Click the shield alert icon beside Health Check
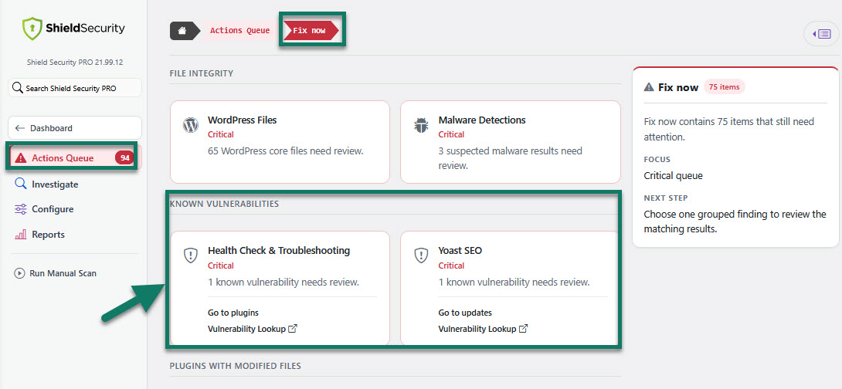842x389 pixels. tap(191, 255)
